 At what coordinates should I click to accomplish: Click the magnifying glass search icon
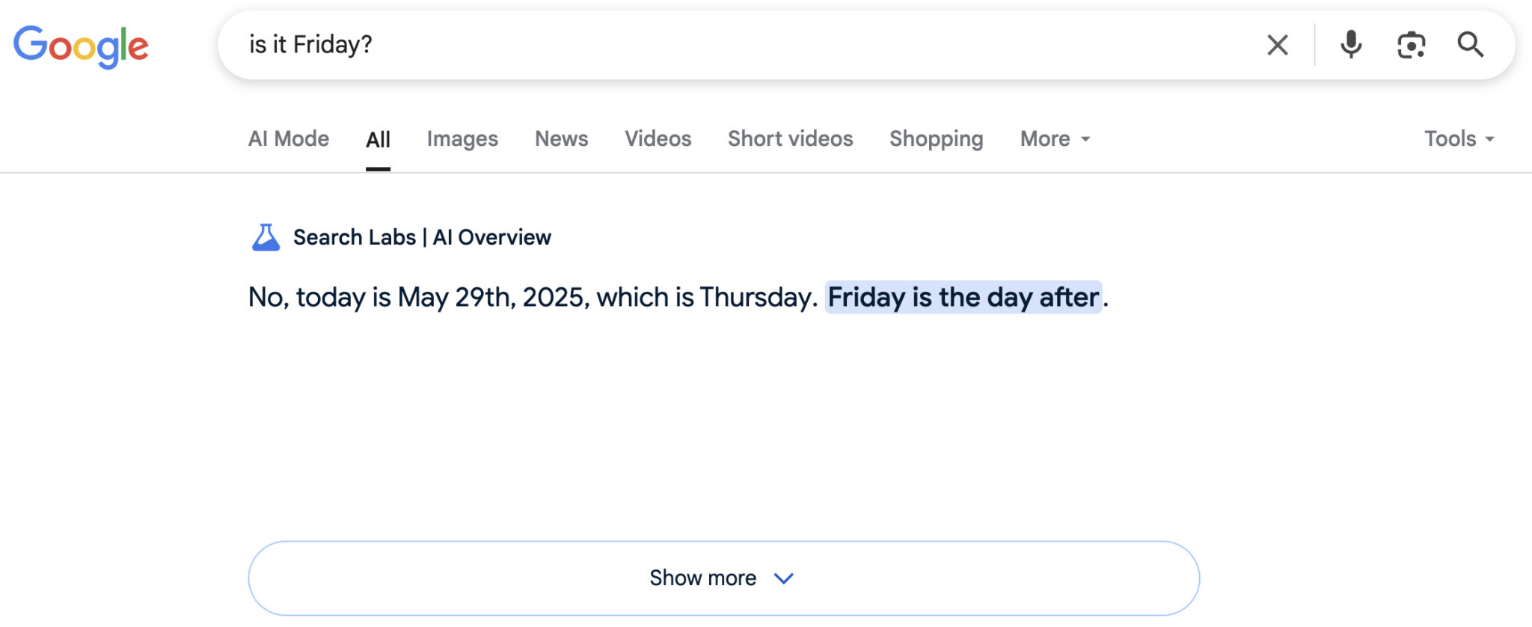point(1471,45)
